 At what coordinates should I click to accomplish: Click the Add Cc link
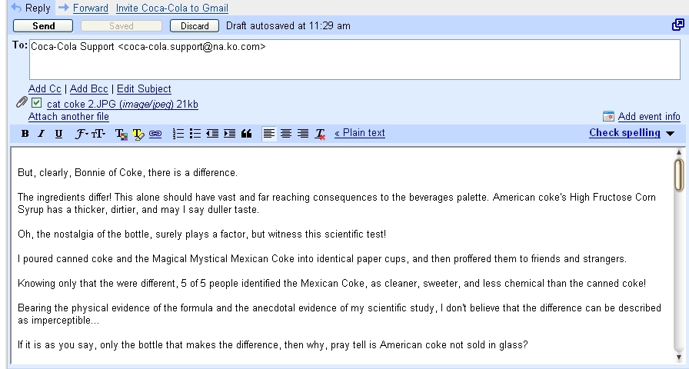click(x=45, y=89)
